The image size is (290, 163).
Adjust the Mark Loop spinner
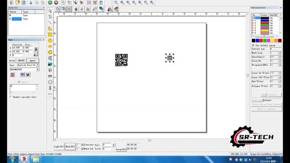pyautogui.click(x=279, y=53)
